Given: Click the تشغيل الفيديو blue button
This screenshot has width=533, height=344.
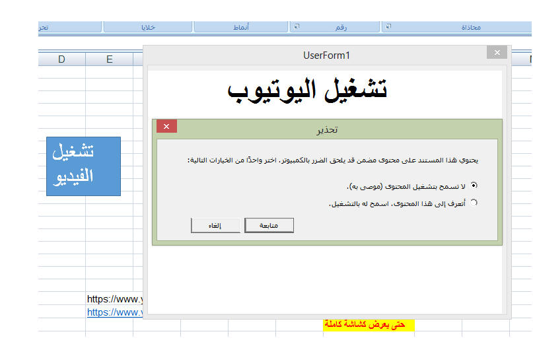Looking at the screenshot, I should coord(84,166).
